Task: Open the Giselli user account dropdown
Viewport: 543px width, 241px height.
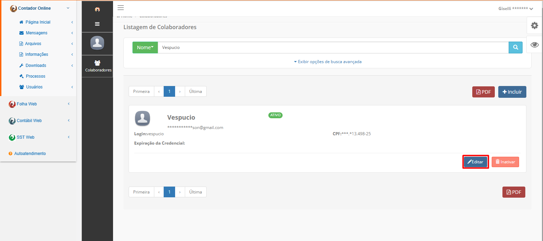Action: pyautogui.click(x=516, y=9)
